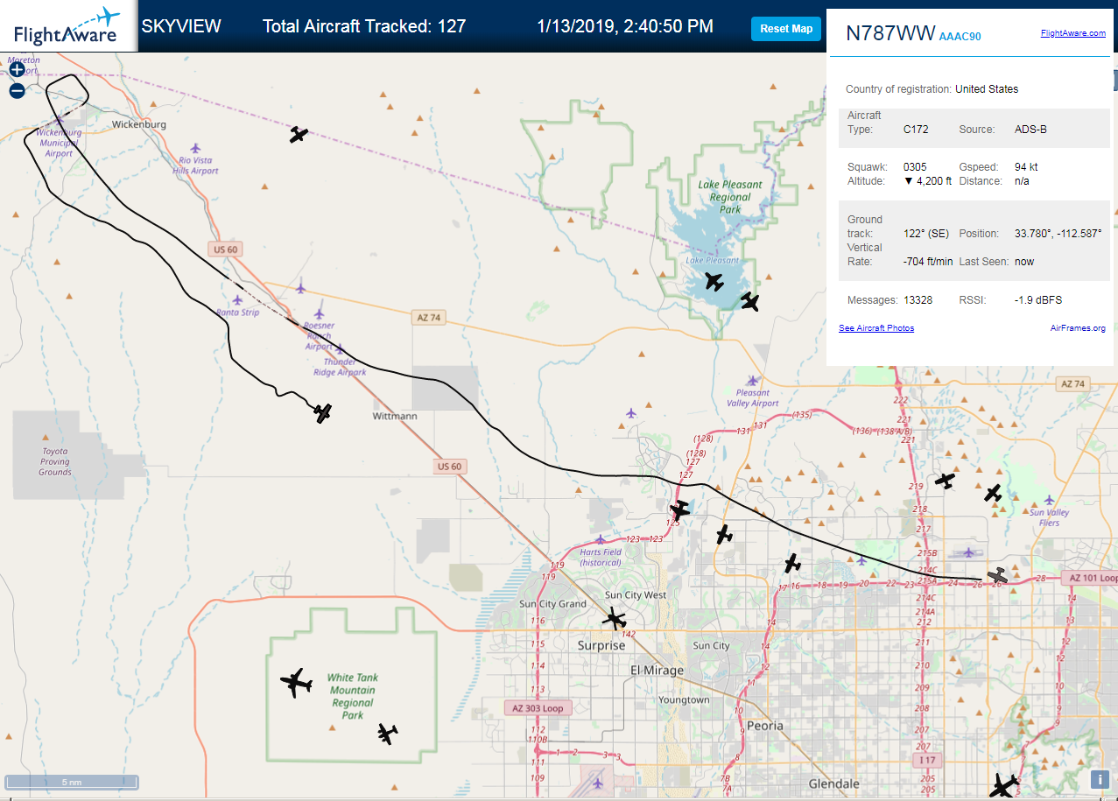The width and height of the screenshot is (1118, 801).
Task: Select the aircraft over Surprise
Action: (x=615, y=620)
